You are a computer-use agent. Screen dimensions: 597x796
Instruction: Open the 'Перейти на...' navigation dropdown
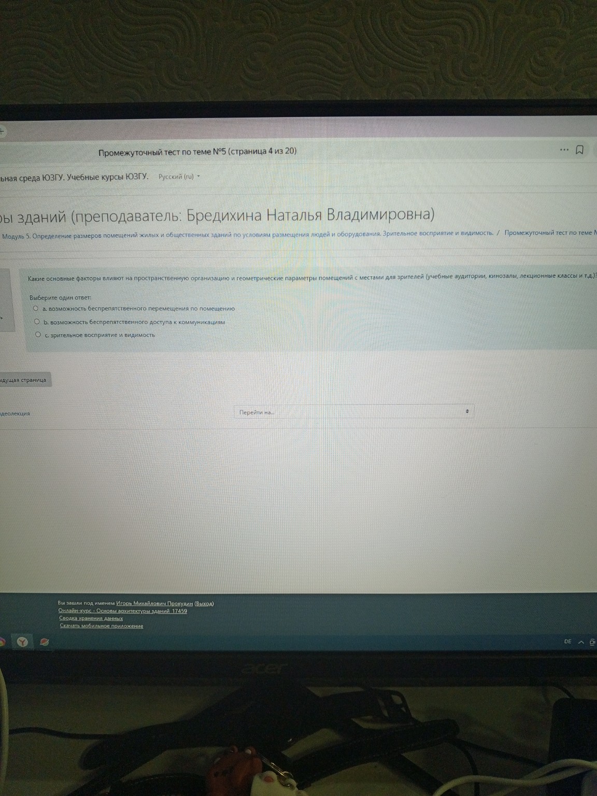tap(352, 411)
